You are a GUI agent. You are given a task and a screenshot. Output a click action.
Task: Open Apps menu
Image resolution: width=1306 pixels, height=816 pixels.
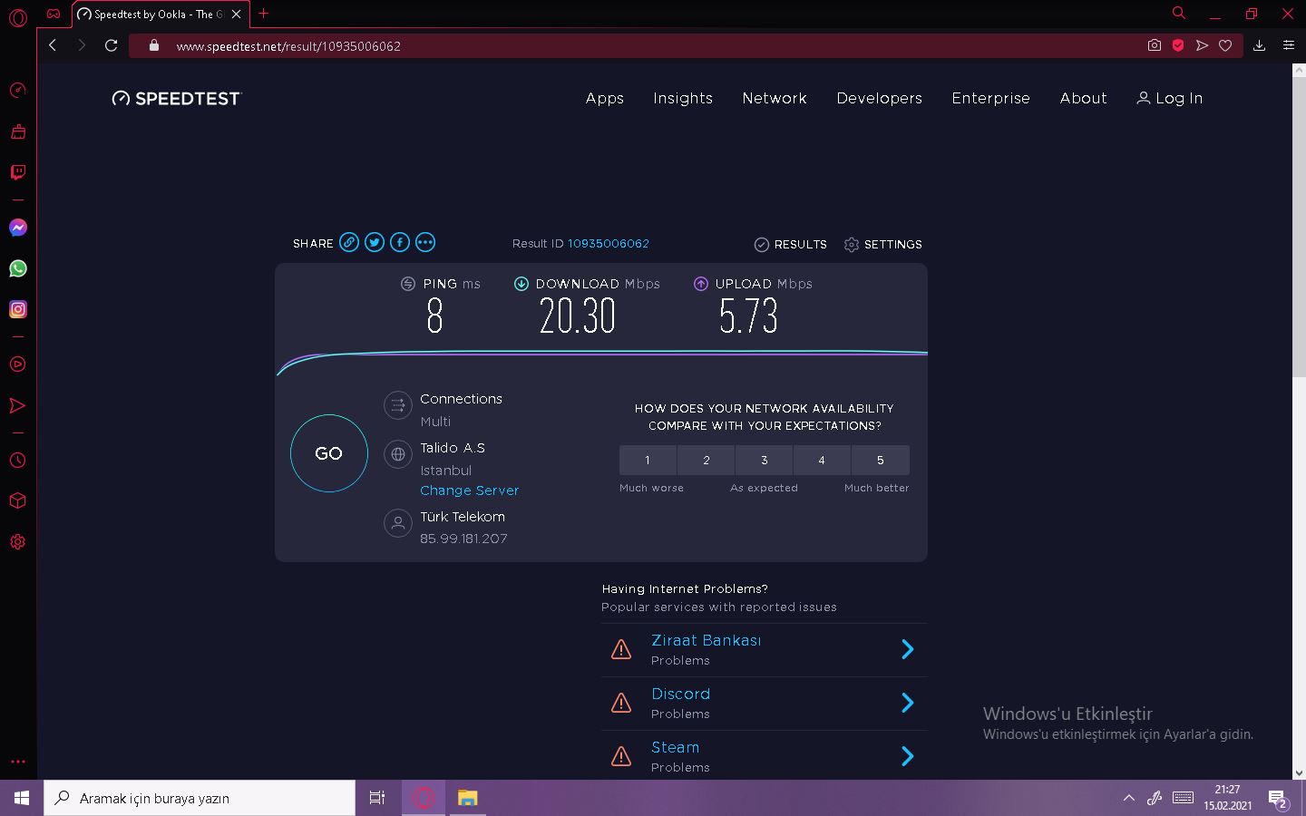pos(605,98)
